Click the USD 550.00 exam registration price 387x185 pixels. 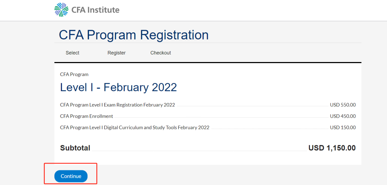tap(343, 105)
